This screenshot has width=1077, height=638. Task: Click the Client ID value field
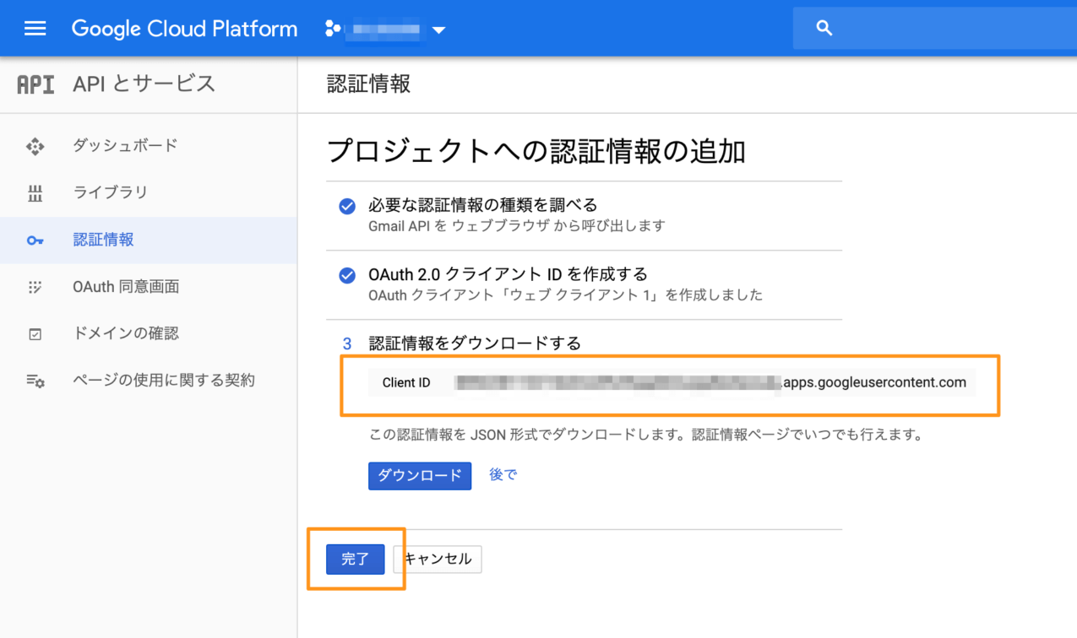pyautogui.click(x=710, y=383)
